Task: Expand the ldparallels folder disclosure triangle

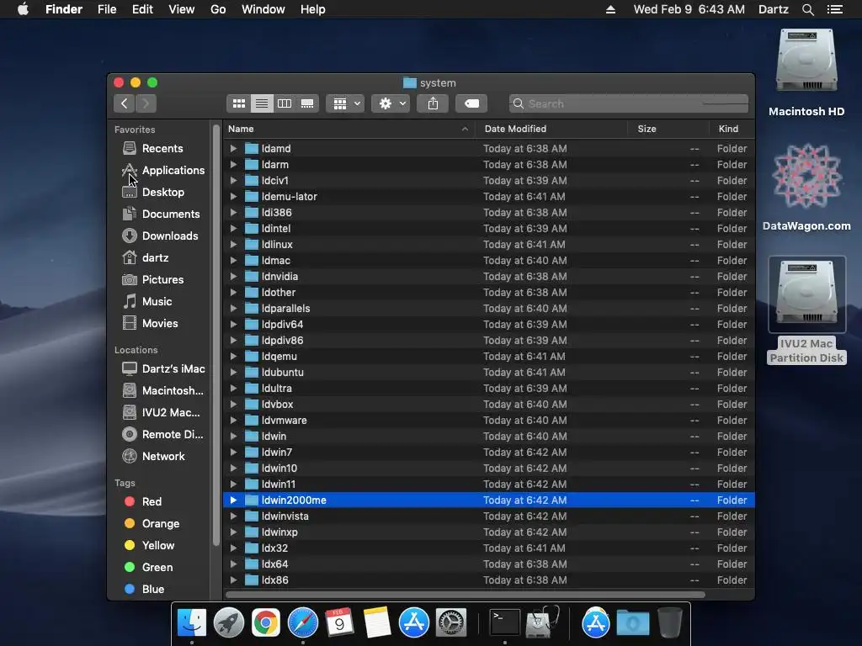Action: point(233,308)
